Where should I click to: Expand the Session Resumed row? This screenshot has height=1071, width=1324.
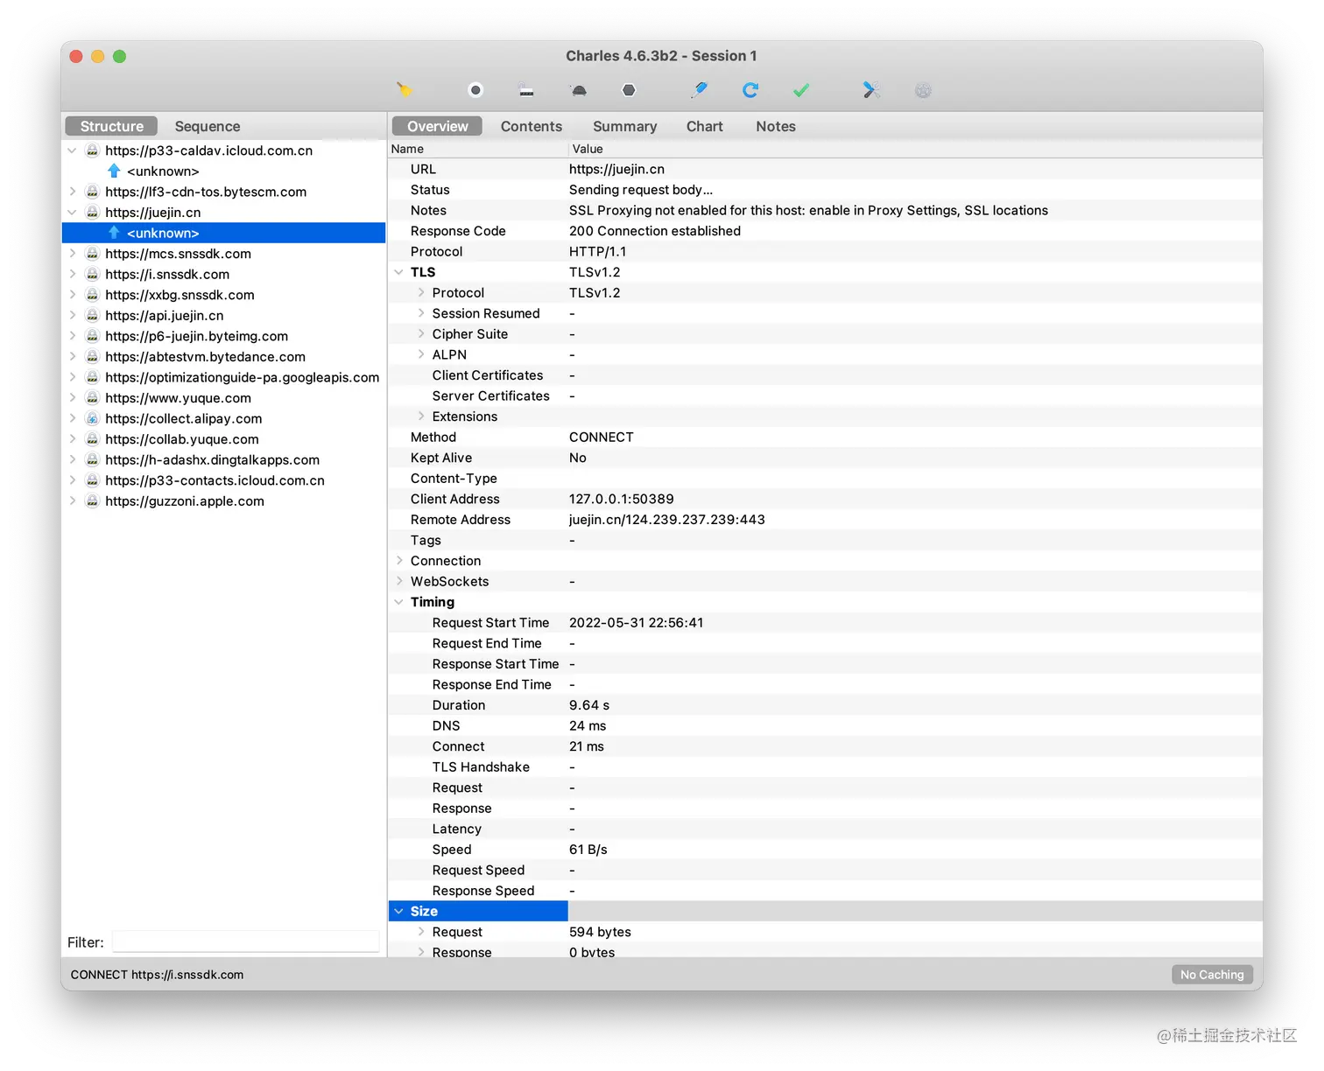[421, 313]
